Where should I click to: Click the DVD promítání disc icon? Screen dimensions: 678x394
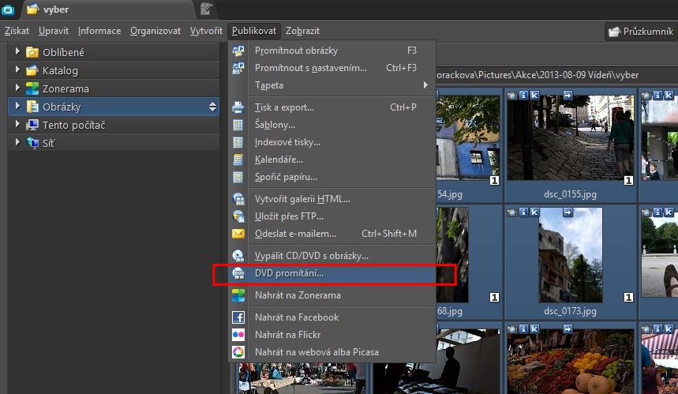pyautogui.click(x=238, y=273)
